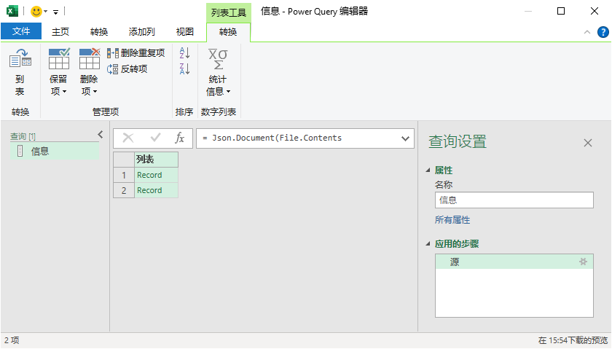Cancel the formula edit with the X icon

pos(128,138)
